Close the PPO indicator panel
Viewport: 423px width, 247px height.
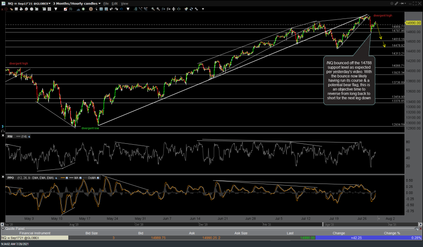pos(3,177)
